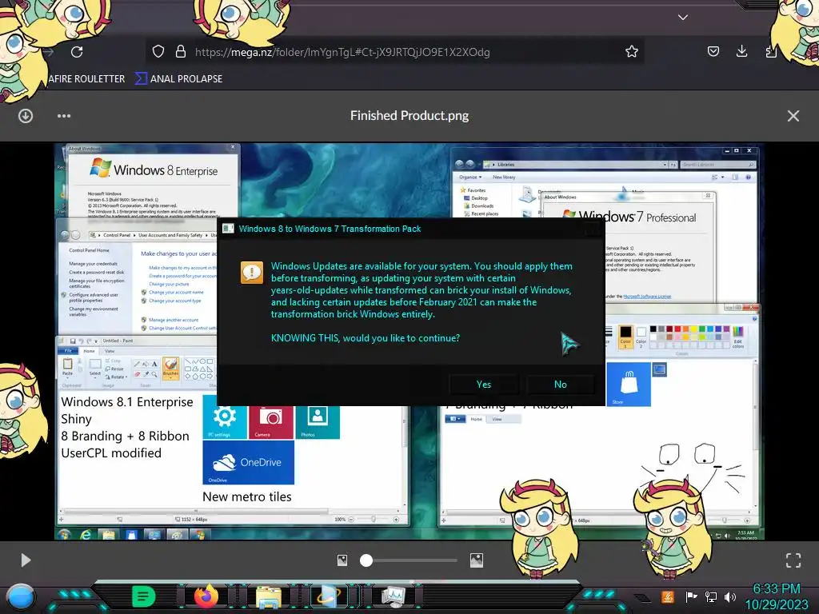Open the volume speaker control
This screenshot has width=819, height=614.
coord(729,596)
